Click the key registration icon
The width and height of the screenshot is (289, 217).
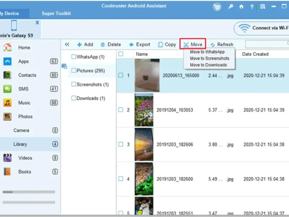[231, 7]
